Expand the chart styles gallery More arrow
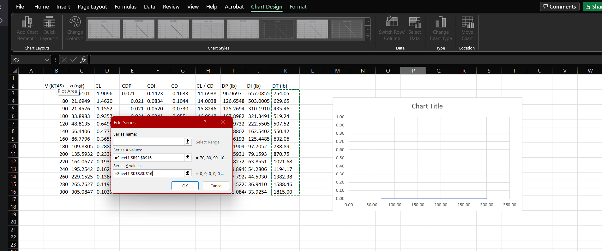This screenshot has width=602, height=251. (368, 37)
